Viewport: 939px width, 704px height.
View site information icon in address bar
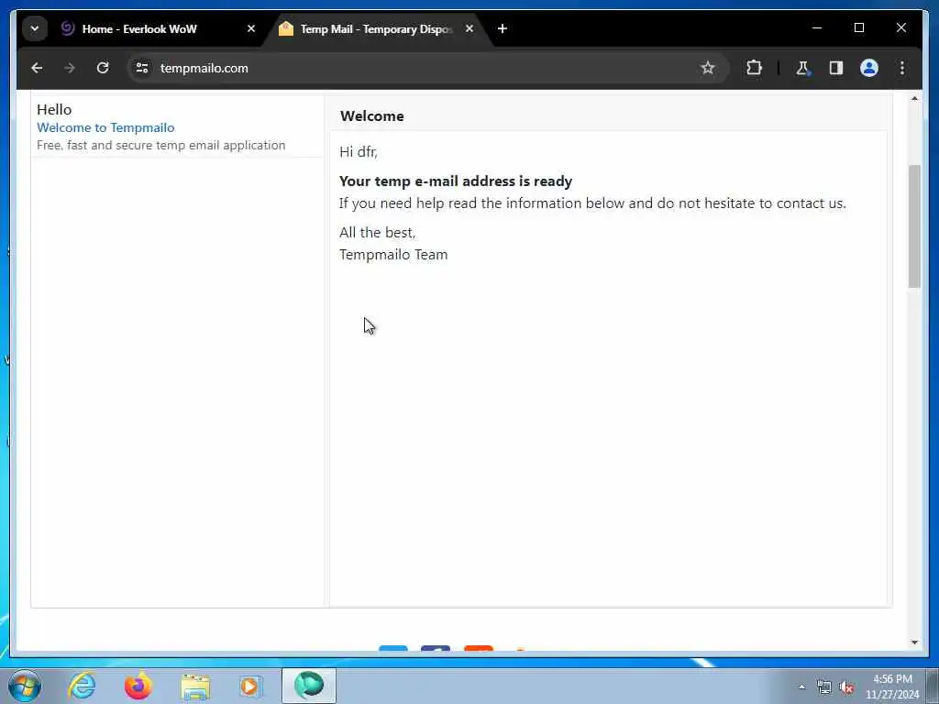tap(142, 68)
